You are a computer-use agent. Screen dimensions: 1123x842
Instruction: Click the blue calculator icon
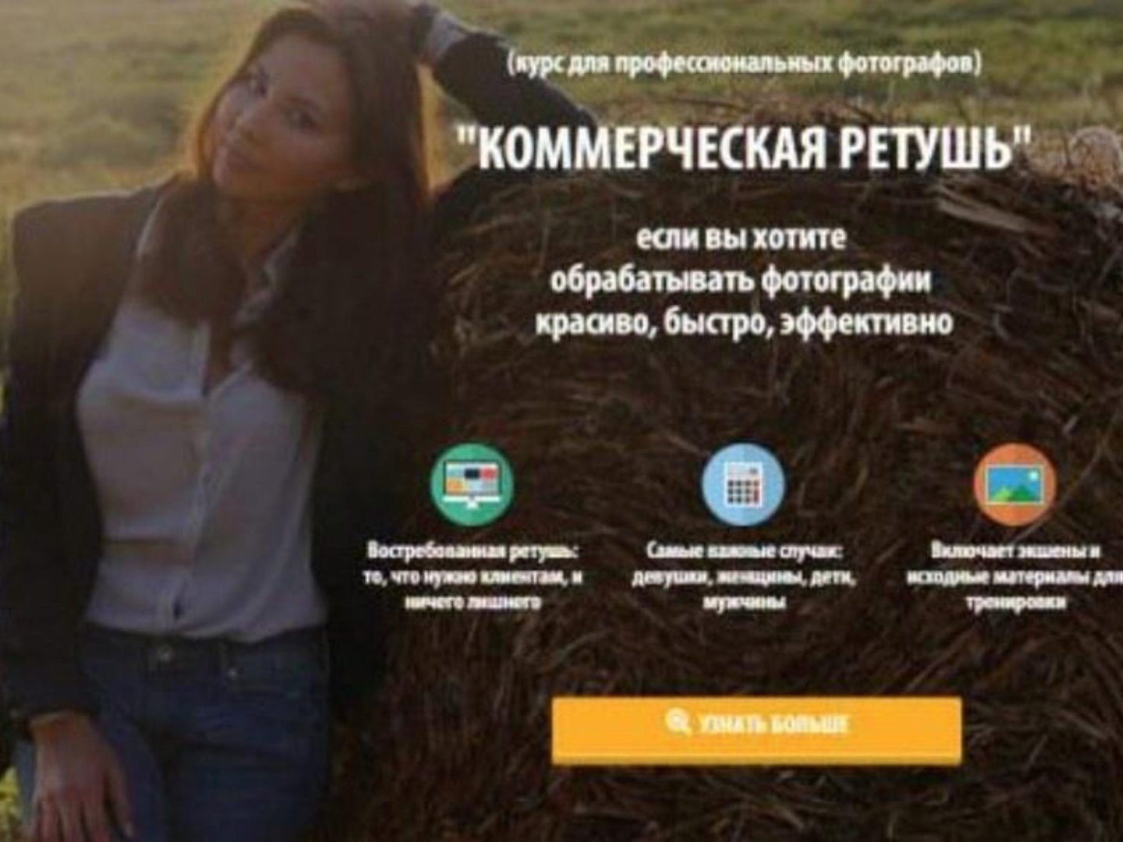click(x=743, y=484)
